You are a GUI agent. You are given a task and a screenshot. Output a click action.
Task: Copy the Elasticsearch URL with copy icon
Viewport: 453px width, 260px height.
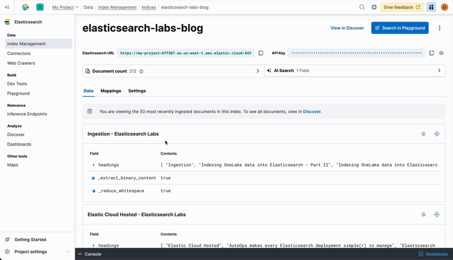261,53
